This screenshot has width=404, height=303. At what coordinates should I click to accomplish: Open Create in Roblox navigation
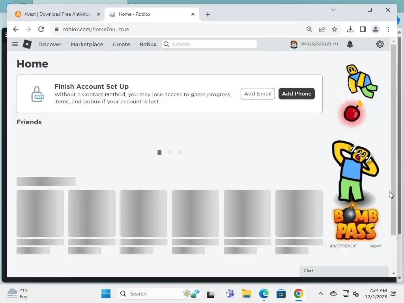tap(122, 44)
